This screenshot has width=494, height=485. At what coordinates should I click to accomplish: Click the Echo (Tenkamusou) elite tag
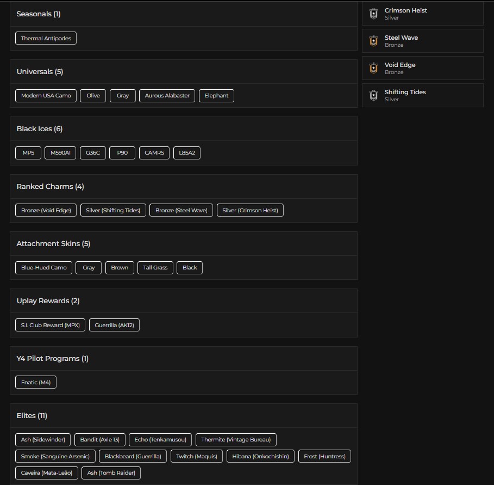pyautogui.click(x=160, y=440)
